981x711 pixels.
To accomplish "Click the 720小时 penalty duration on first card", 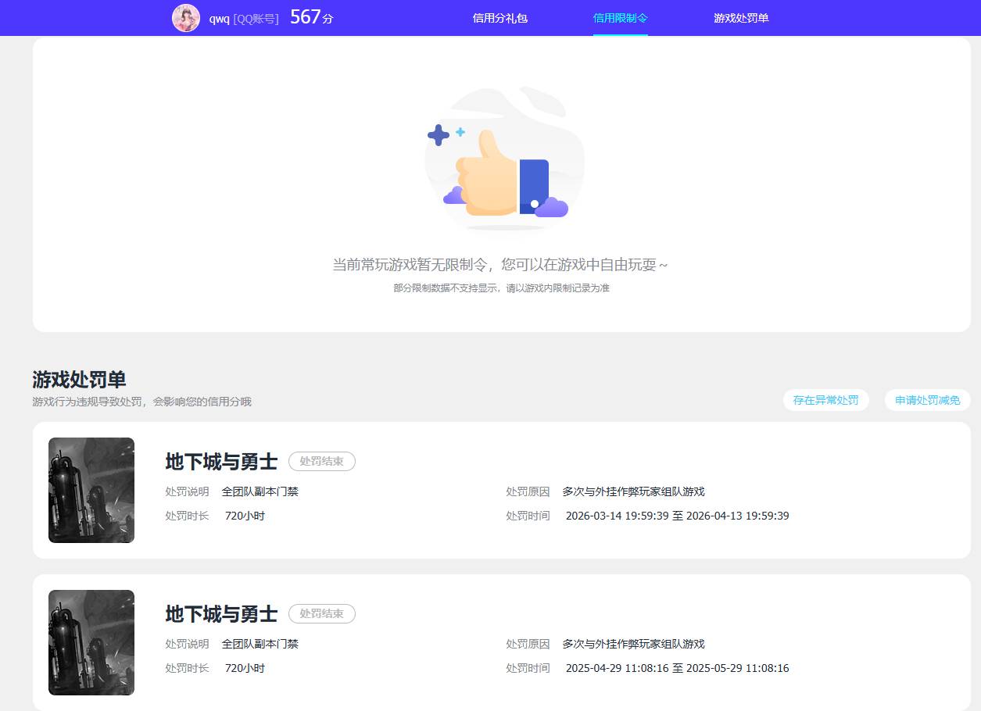I will click(245, 516).
